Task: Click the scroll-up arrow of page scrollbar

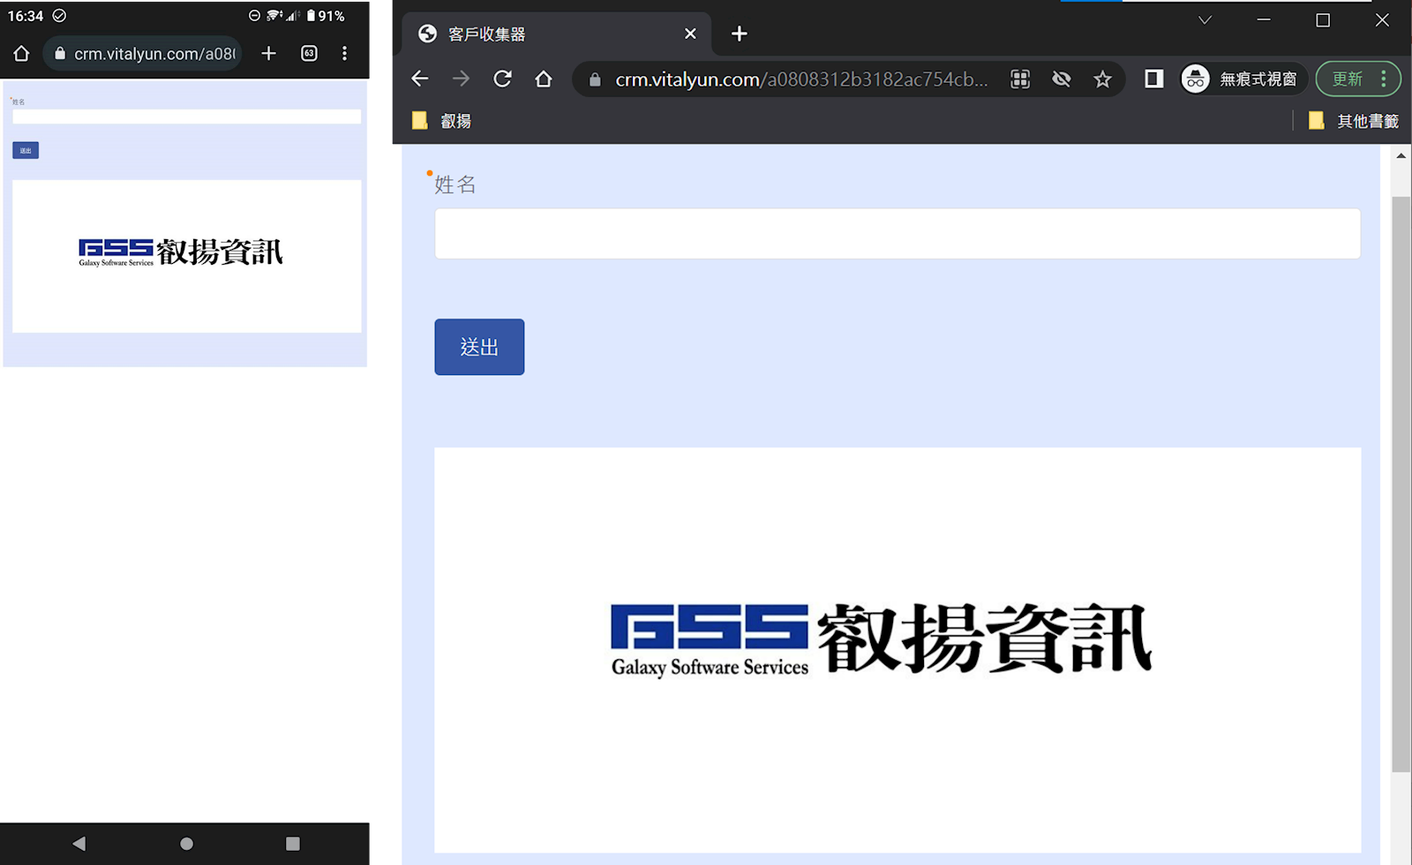Action: click(1401, 155)
